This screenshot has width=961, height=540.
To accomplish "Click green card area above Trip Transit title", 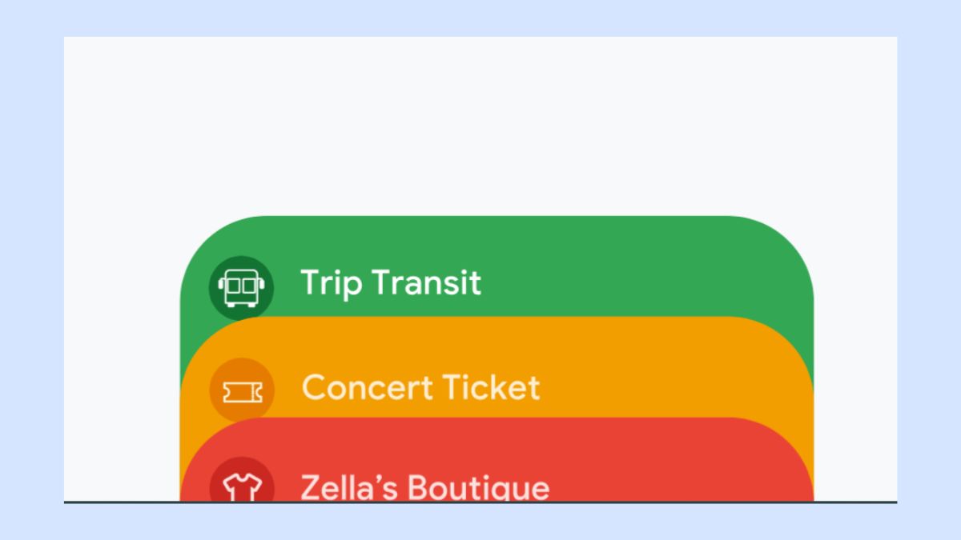I will coord(480,238).
